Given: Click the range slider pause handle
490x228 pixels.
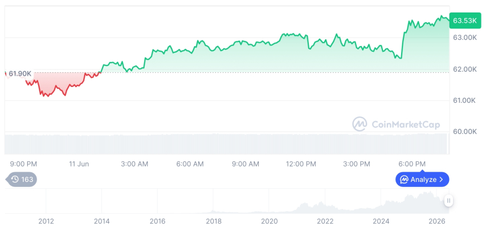Looking at the screenshot, I should click(x=448, y=201).
